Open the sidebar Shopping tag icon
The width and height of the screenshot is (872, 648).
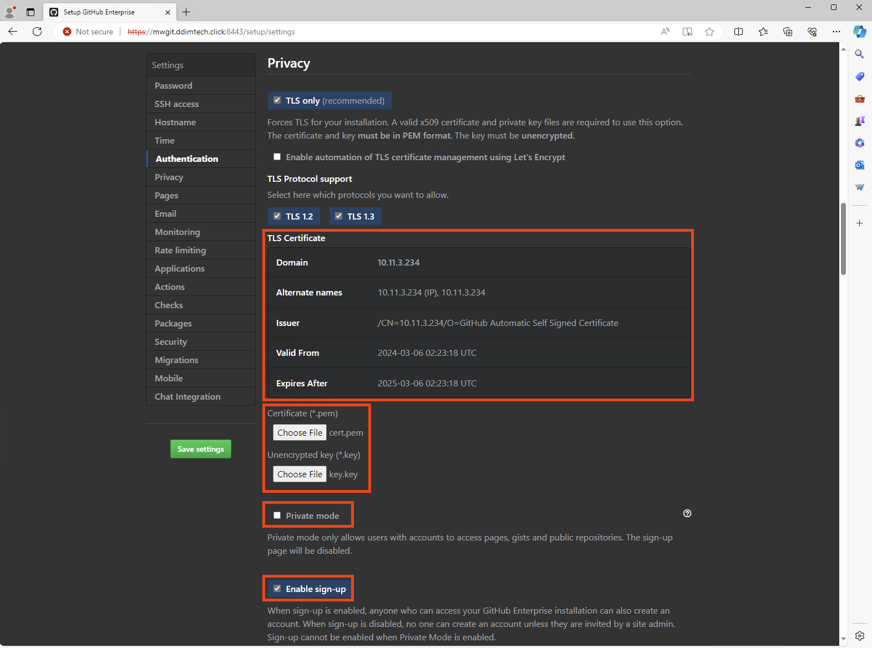859,76
